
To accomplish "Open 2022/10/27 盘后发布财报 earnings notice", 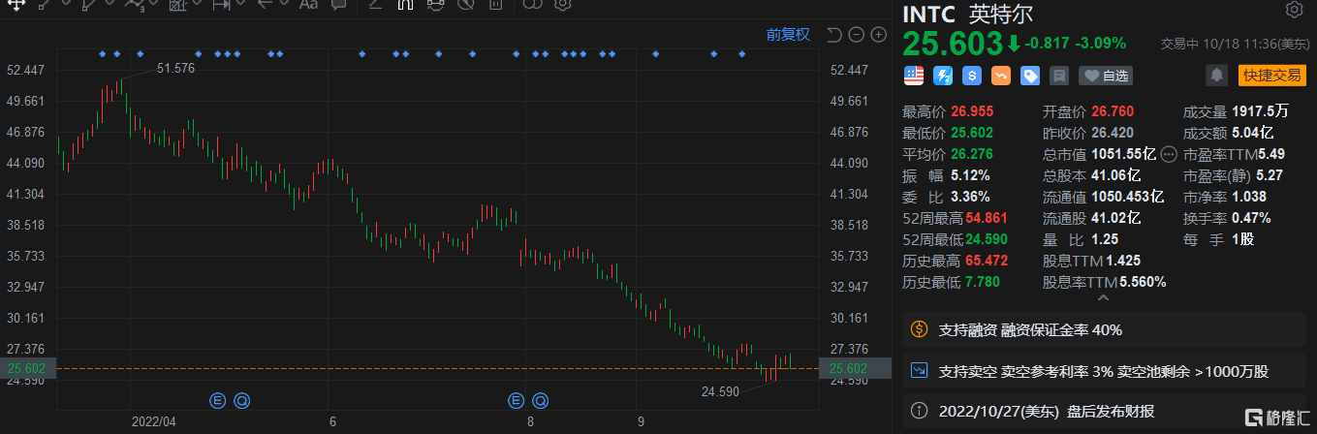I will click(1104, 411).
